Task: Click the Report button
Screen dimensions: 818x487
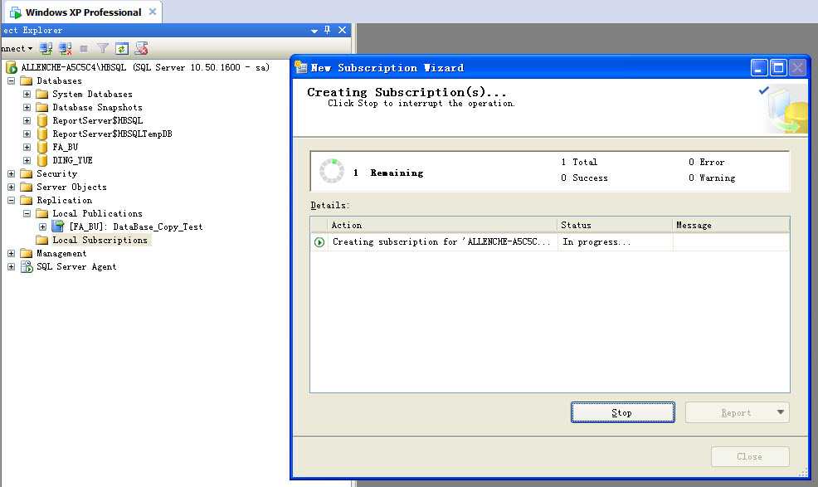Action: click(736, 412)
